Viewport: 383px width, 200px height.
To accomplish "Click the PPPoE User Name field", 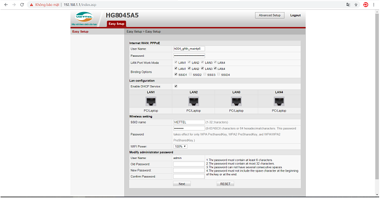I will click(x=189, y=49).
